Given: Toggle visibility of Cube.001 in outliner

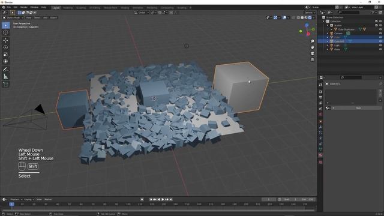Looking at the screenshot, I should [x=380, y=41].
